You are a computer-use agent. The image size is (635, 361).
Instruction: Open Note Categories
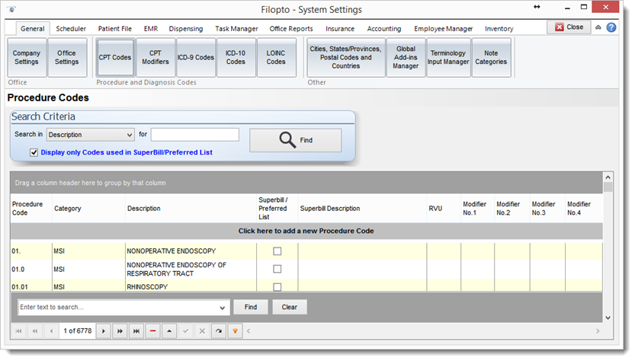click(491, 57)
